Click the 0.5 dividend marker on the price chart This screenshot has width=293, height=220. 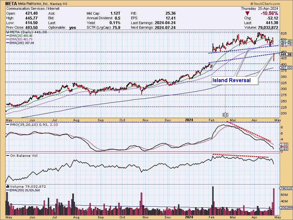click(225, 115)
